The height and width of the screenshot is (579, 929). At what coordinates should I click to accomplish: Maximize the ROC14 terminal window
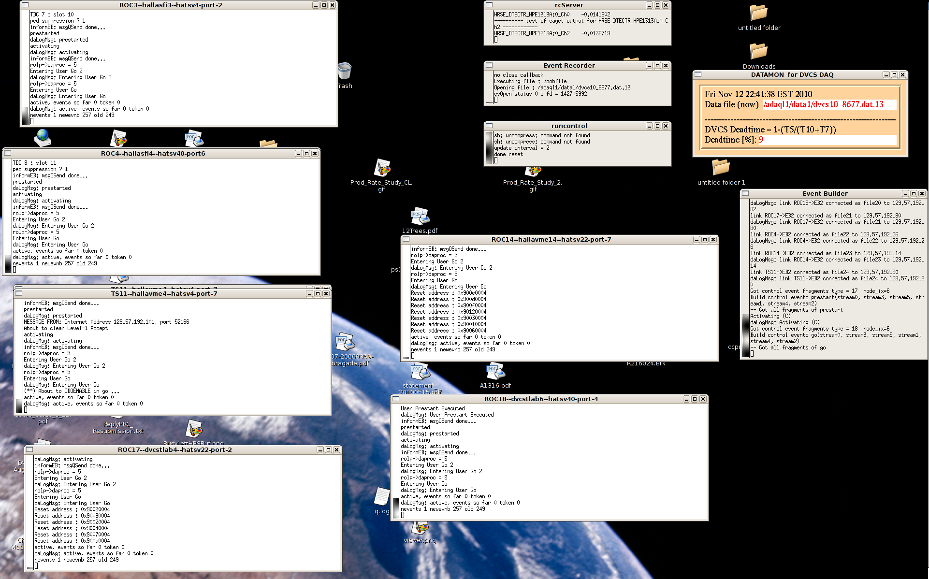pyautogui.click(x=705, y=239)
